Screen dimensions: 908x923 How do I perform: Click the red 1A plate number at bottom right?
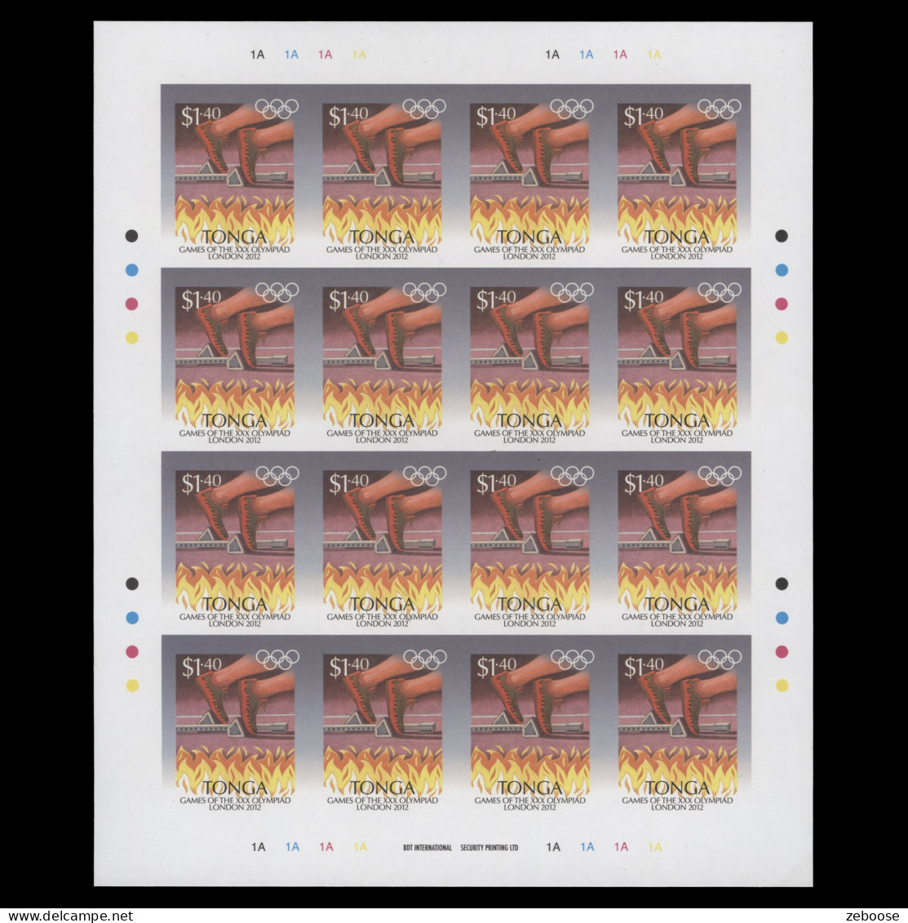pyautogui.click(x=621, y=847)
